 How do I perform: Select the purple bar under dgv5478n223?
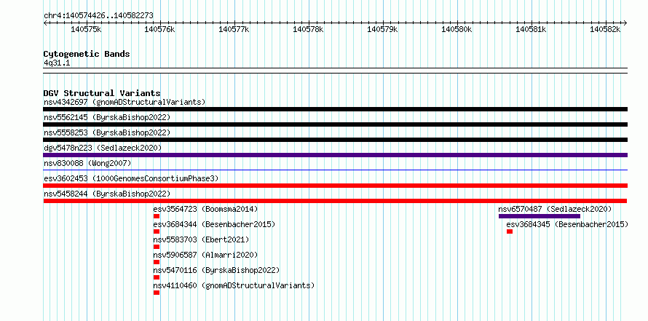335,155
